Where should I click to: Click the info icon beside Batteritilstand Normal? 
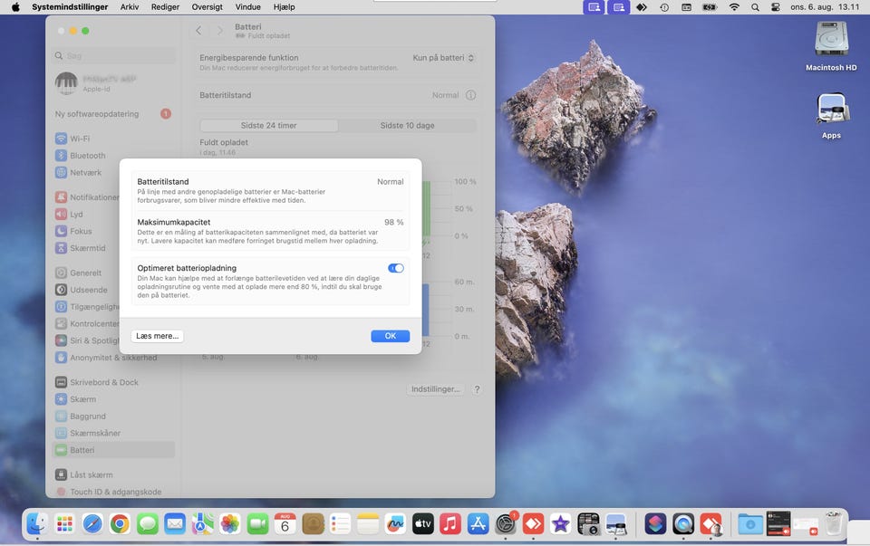point(470,95)
